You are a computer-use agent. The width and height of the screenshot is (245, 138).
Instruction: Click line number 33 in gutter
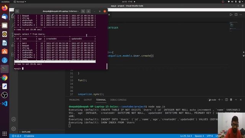click(72, 80)
